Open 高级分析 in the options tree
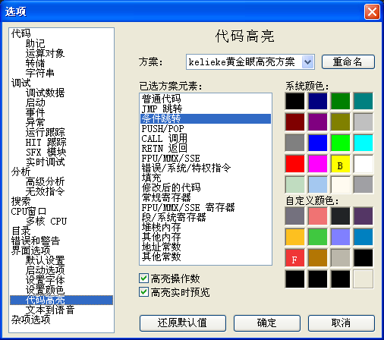This screenshot has width=384, height=340. tap(45, 181)
